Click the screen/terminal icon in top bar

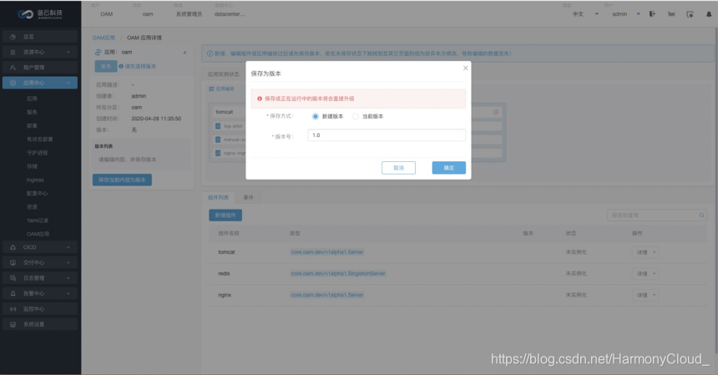pyautogui.click(x=690, y=14)
